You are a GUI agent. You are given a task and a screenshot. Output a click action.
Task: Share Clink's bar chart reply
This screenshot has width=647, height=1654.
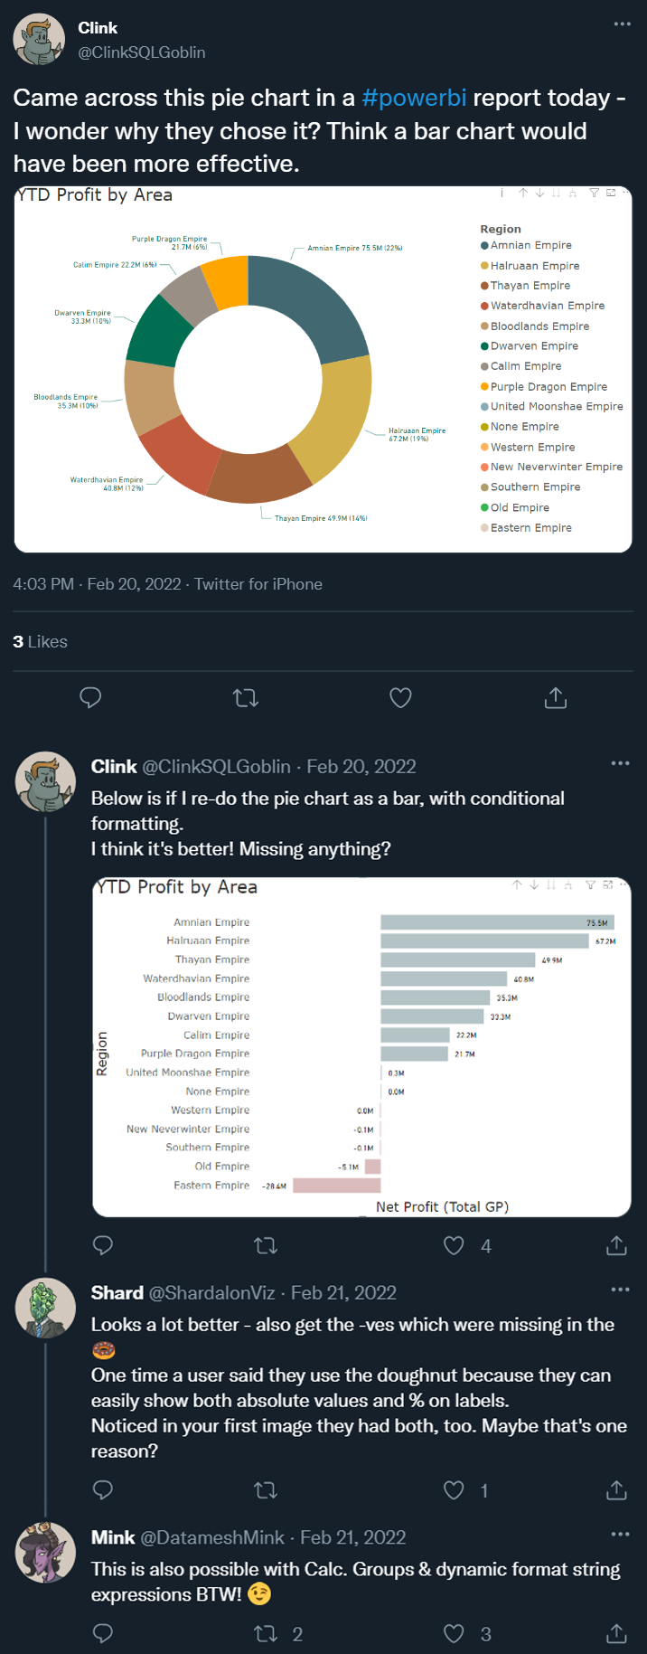point(616,1245)
